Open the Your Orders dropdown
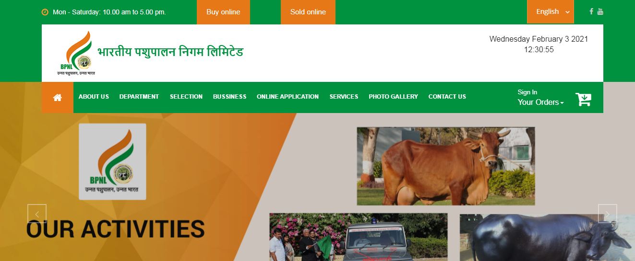 [540, 102]
